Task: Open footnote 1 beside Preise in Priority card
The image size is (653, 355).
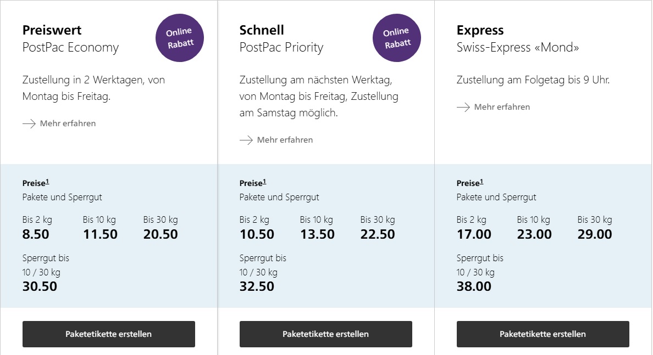Action: (x=264, y=182)
